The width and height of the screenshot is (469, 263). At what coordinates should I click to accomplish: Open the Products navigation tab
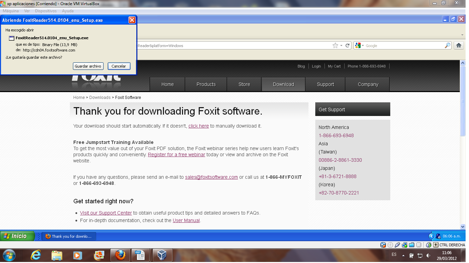(x=206, y=84)
